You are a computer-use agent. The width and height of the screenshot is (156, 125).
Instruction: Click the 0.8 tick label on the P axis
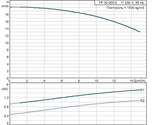6,107
